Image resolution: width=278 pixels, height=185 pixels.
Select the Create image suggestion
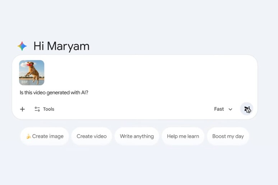[45, 136]
